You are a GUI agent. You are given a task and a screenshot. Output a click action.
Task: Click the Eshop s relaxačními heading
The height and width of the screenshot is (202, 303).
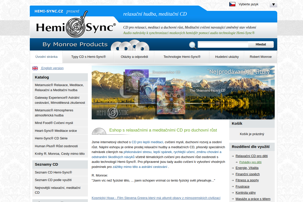tap(163, 130)
